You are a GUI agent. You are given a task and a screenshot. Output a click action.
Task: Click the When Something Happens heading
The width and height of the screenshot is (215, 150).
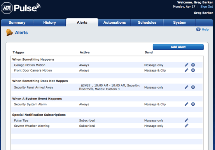pyautogui.click(x=33, y=59)
